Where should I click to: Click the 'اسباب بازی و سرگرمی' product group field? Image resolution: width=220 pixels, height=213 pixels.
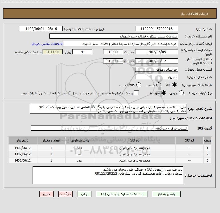point(109,128)
